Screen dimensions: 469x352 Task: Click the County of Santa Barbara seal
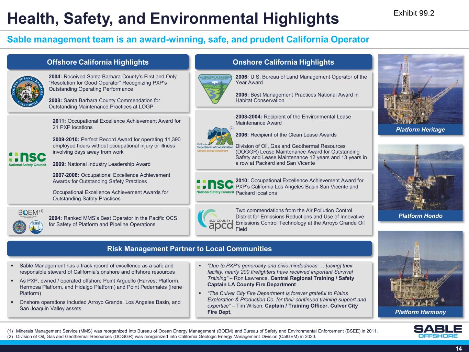(28, 92)
